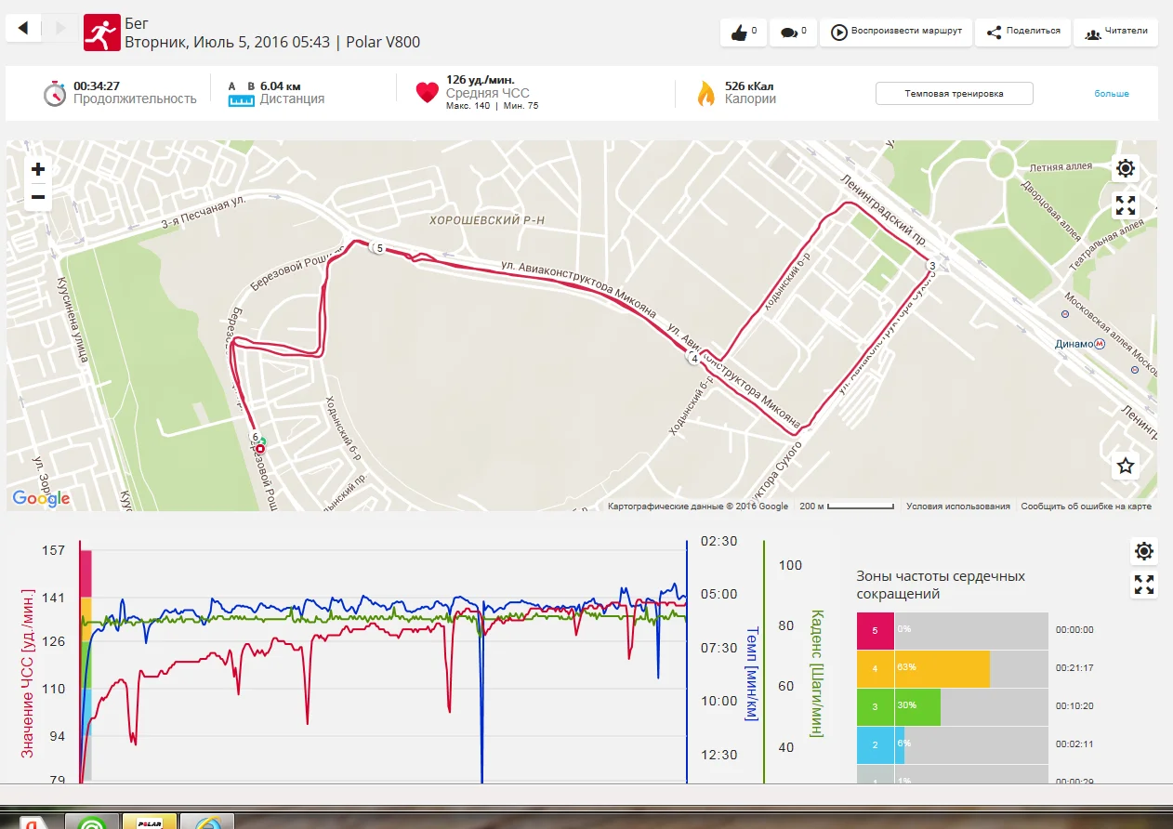
Task: Click the red heart rate icon
Action: 427,92
